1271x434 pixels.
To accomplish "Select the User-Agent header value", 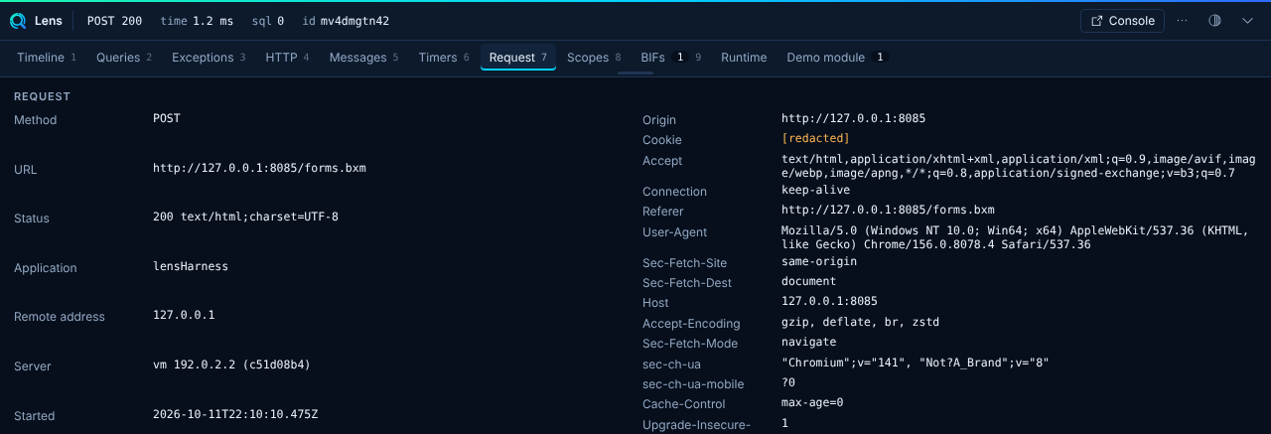I will click(x=1015, y=237).
